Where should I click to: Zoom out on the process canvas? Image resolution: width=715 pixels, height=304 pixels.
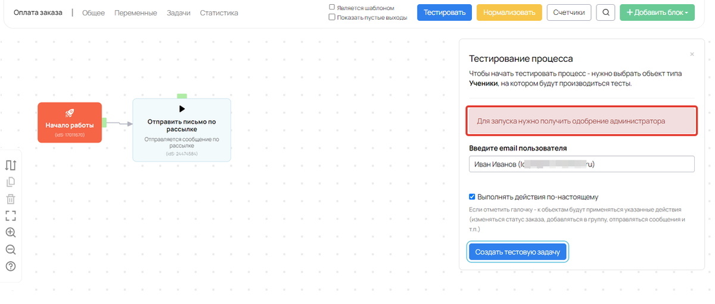10,250
